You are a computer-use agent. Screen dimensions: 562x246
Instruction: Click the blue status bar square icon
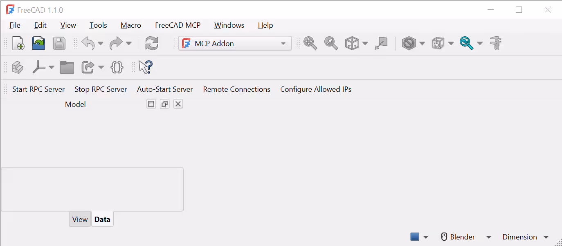(x=415, y=237)
